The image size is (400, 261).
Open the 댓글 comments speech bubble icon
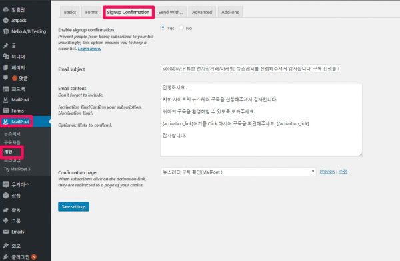tap(5, 78)
